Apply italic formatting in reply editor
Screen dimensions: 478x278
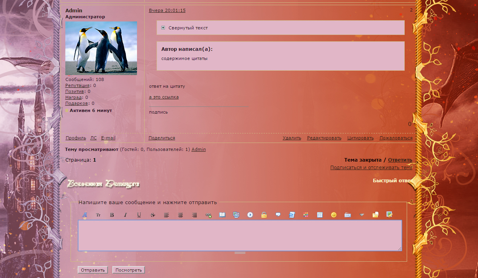[125, 215]
